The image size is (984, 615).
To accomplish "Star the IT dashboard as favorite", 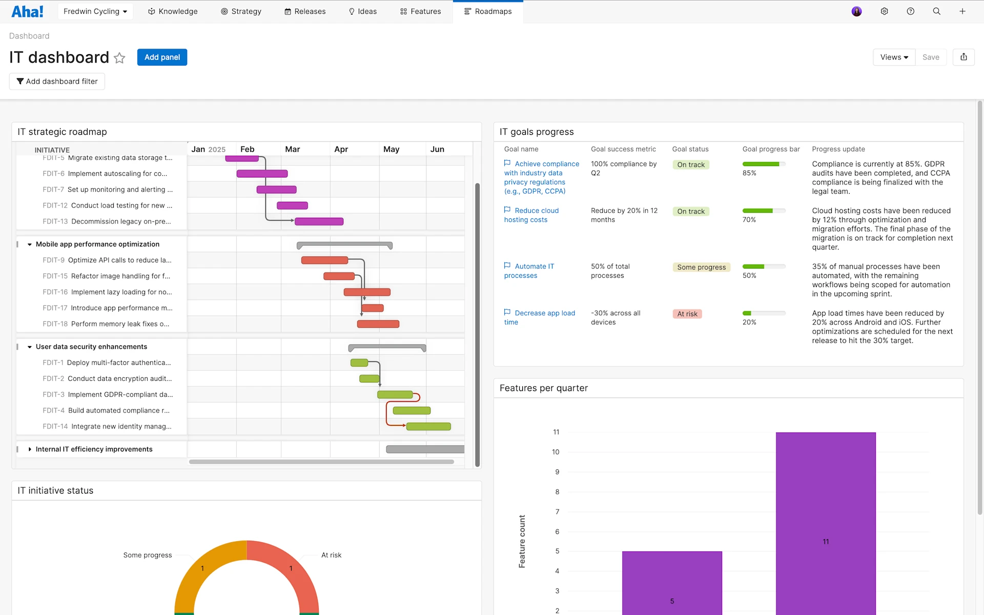I will (119, 58).
